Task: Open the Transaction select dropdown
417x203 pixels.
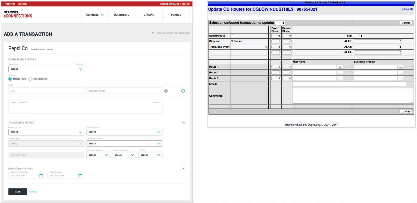Action: 46,69
